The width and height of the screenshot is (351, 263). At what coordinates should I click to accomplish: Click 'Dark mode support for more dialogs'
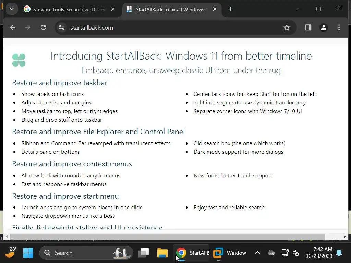[239, 152]
